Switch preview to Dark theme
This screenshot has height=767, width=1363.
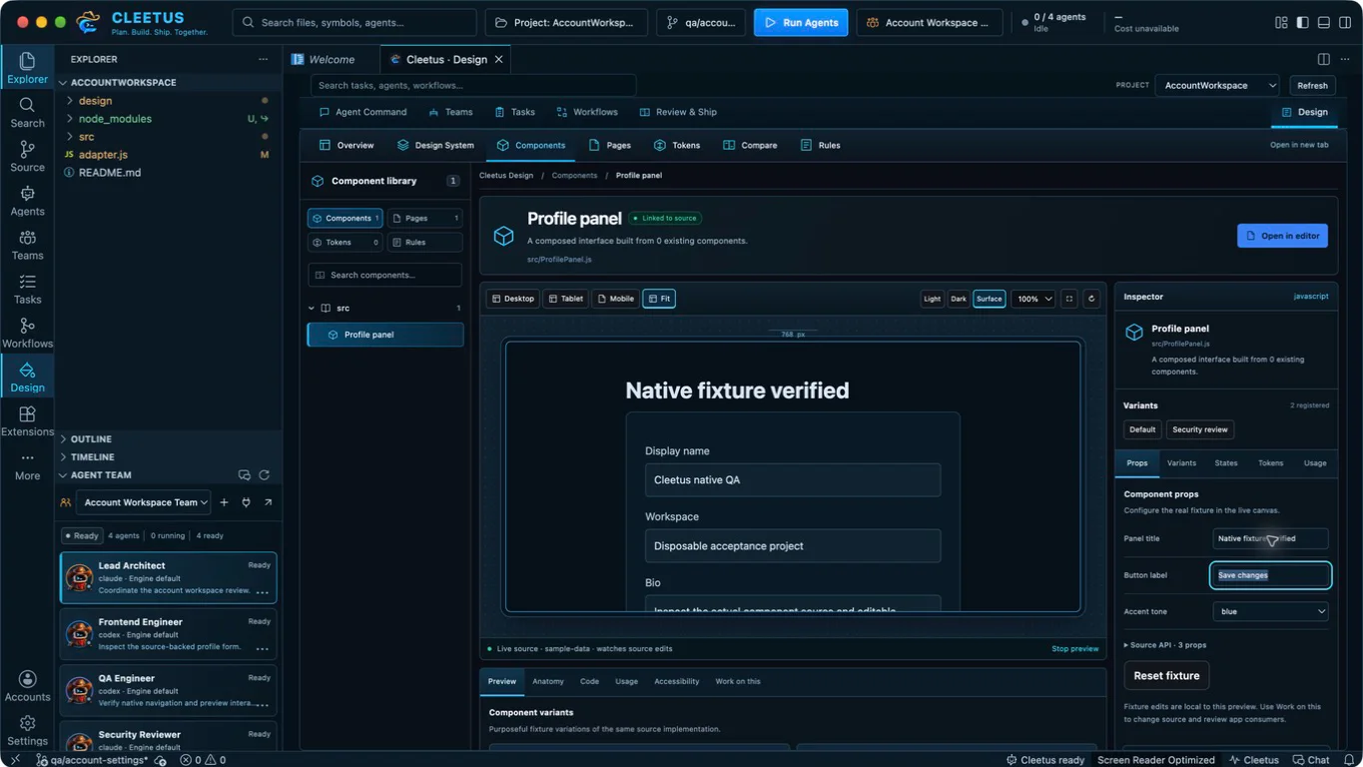point(959,299)
